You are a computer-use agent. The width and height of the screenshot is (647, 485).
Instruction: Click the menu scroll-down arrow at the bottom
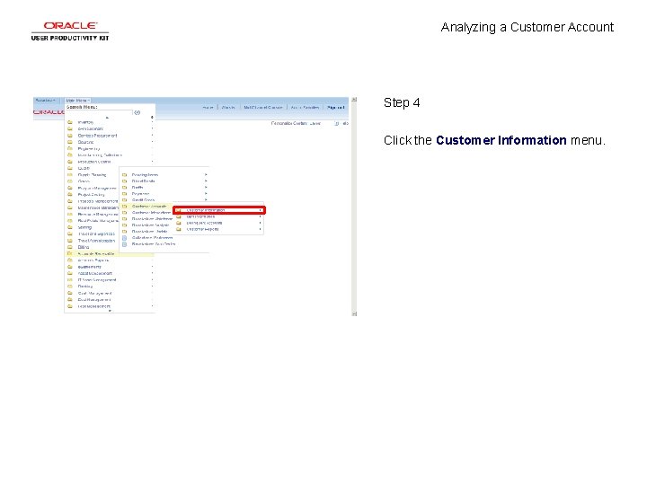coord(110,311)
